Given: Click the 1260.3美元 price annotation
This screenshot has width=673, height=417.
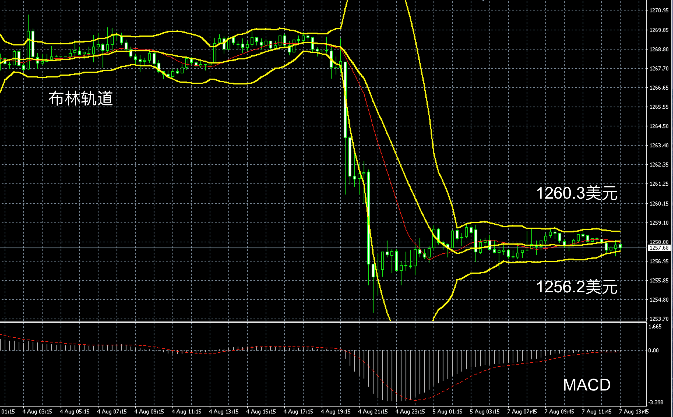Looking at the screenshot, I should (x=577, y=193).
